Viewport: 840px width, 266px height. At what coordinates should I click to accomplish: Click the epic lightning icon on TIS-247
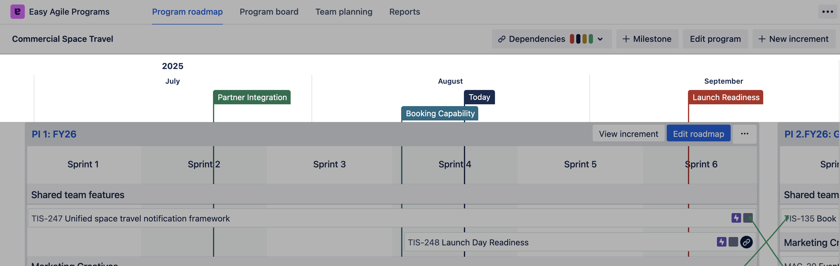(736, 218)
